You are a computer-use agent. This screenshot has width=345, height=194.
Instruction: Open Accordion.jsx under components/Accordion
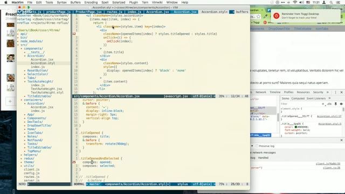click(42, 60)
